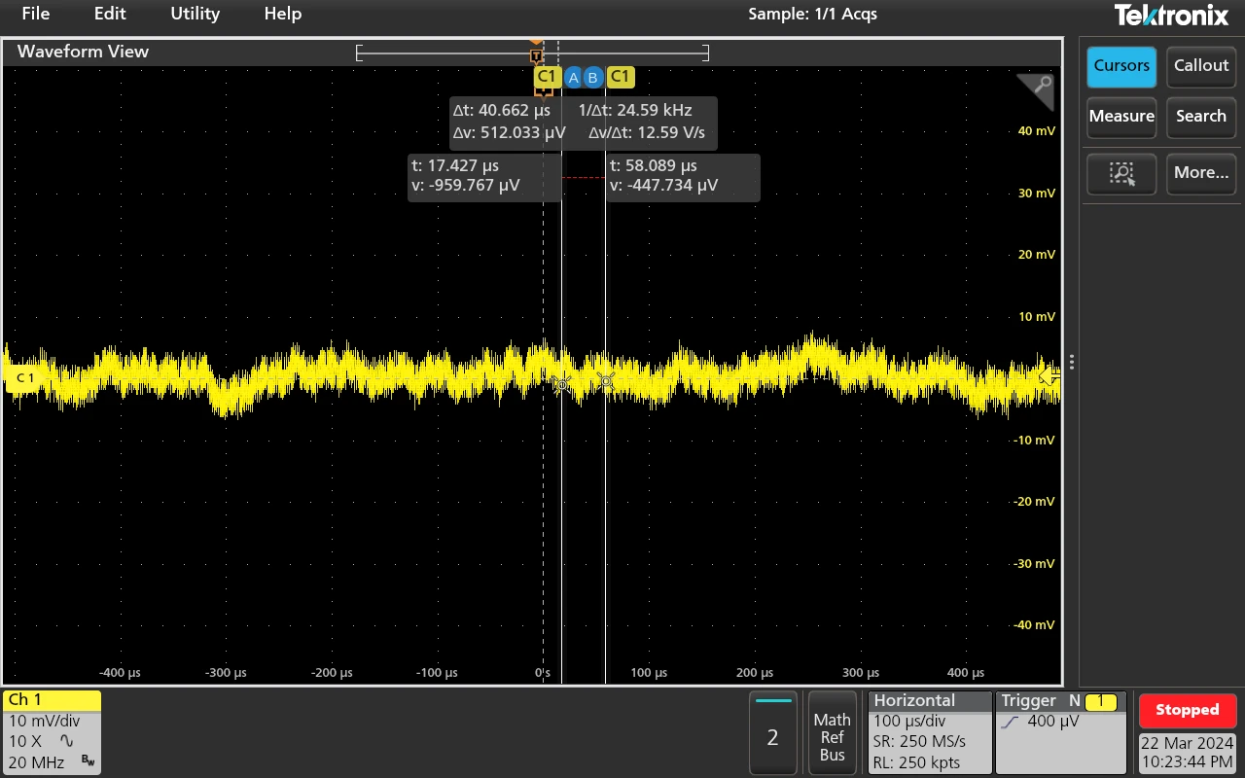
Task: Click the C1 channel handle on left edge
Action: [23, 377]
